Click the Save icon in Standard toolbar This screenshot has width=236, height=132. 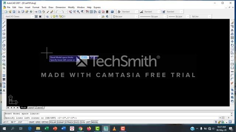(x=14, y=12)
